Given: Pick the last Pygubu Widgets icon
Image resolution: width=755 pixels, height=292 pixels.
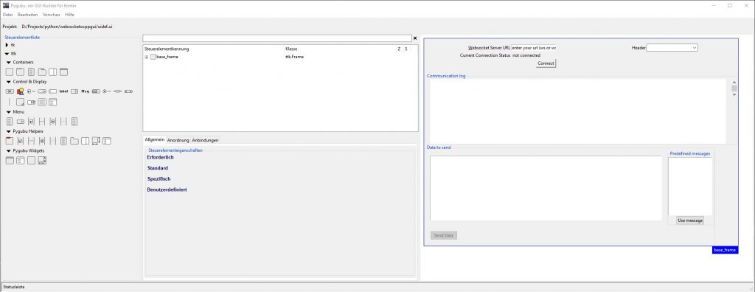Looking at the screenshot, I should pos(42,161).
